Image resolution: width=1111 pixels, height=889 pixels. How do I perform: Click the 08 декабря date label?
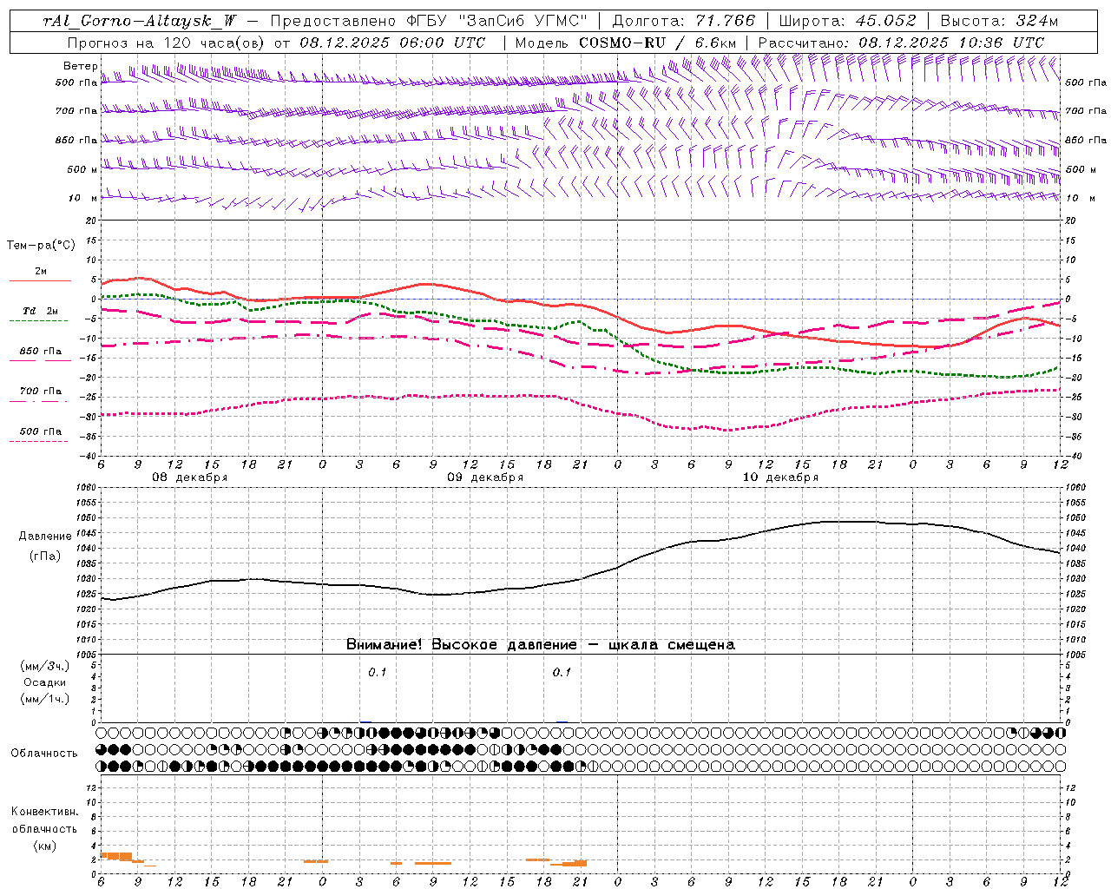click(x=189, y=477)
